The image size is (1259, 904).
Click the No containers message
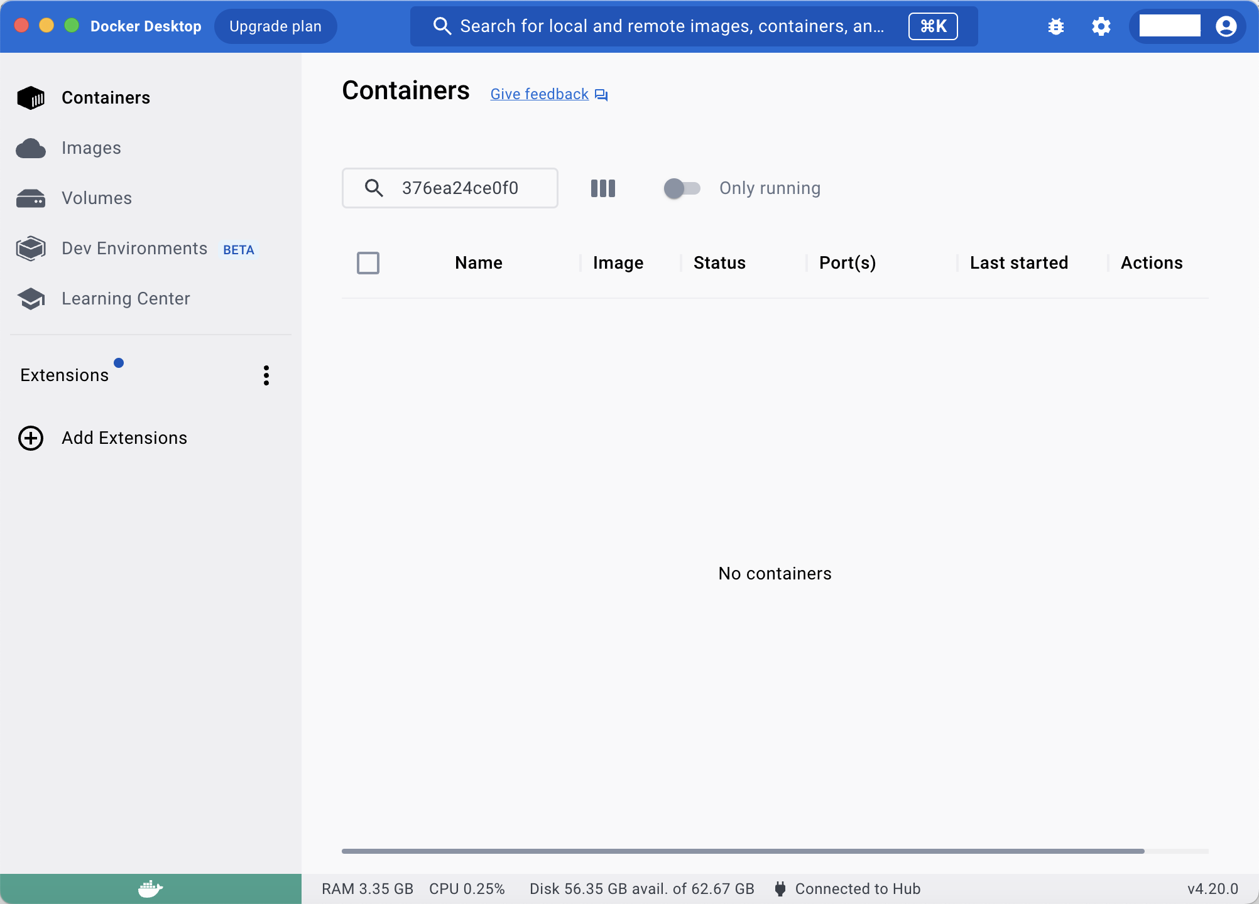pos(775,574)
